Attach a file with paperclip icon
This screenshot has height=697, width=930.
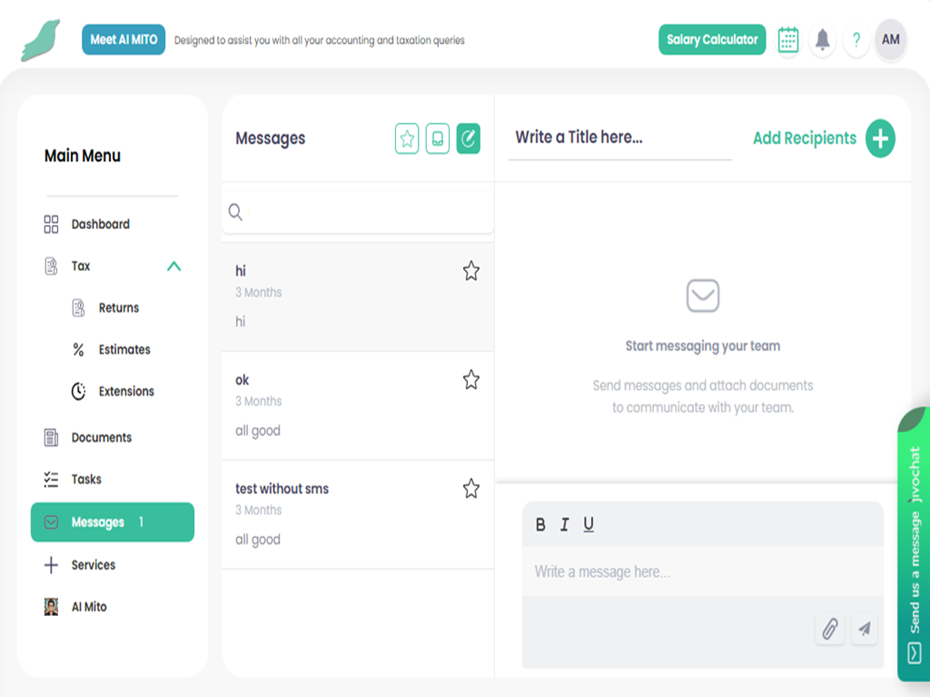(x=830, y=629)
